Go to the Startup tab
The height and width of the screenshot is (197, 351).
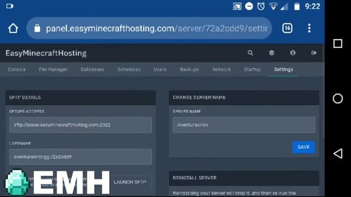coord(252,69)
